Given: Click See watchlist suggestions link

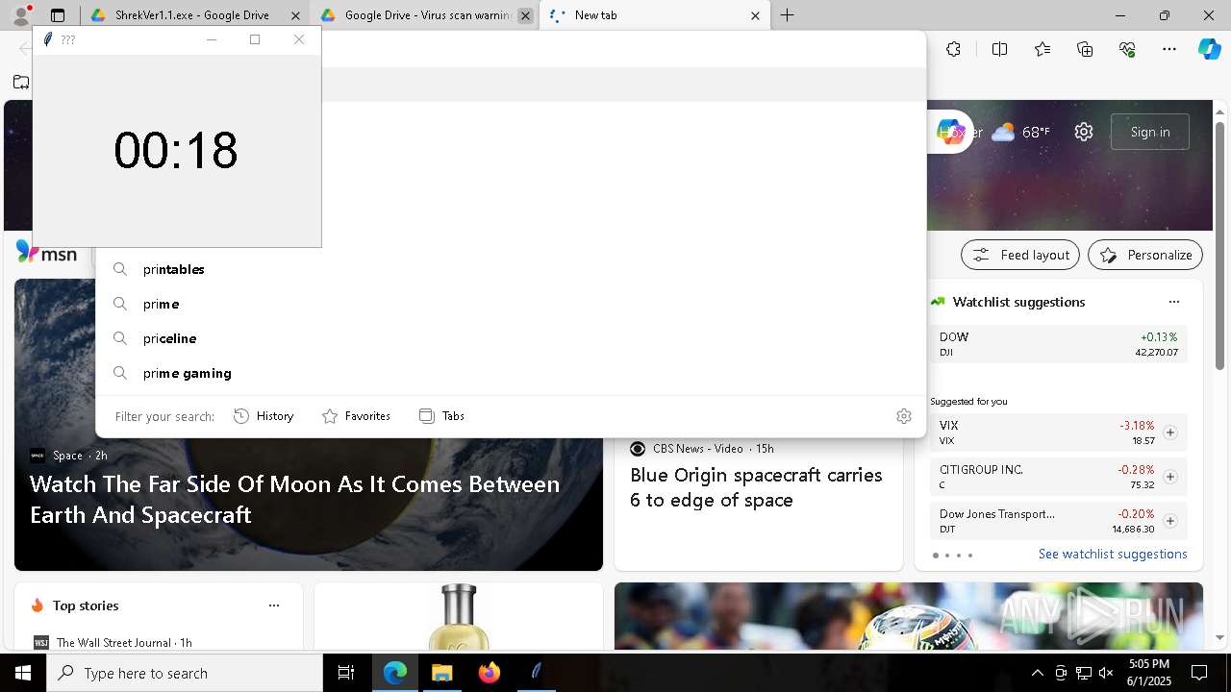Looking at the screenshot, I should click(1113, 555).
